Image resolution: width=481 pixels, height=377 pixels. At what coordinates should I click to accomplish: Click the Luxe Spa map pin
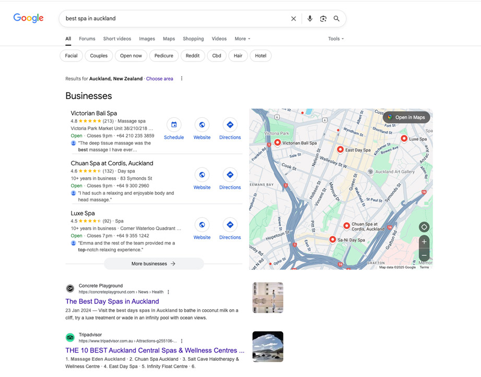(404, 138)
